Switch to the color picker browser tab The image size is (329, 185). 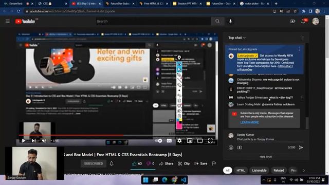pyautogui.click(x=254, y=4)
